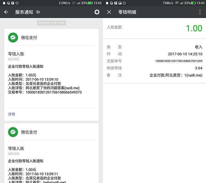Tap the earpiece mode icon beside 服务通知

pyautogui.click(x=38, y=12)
